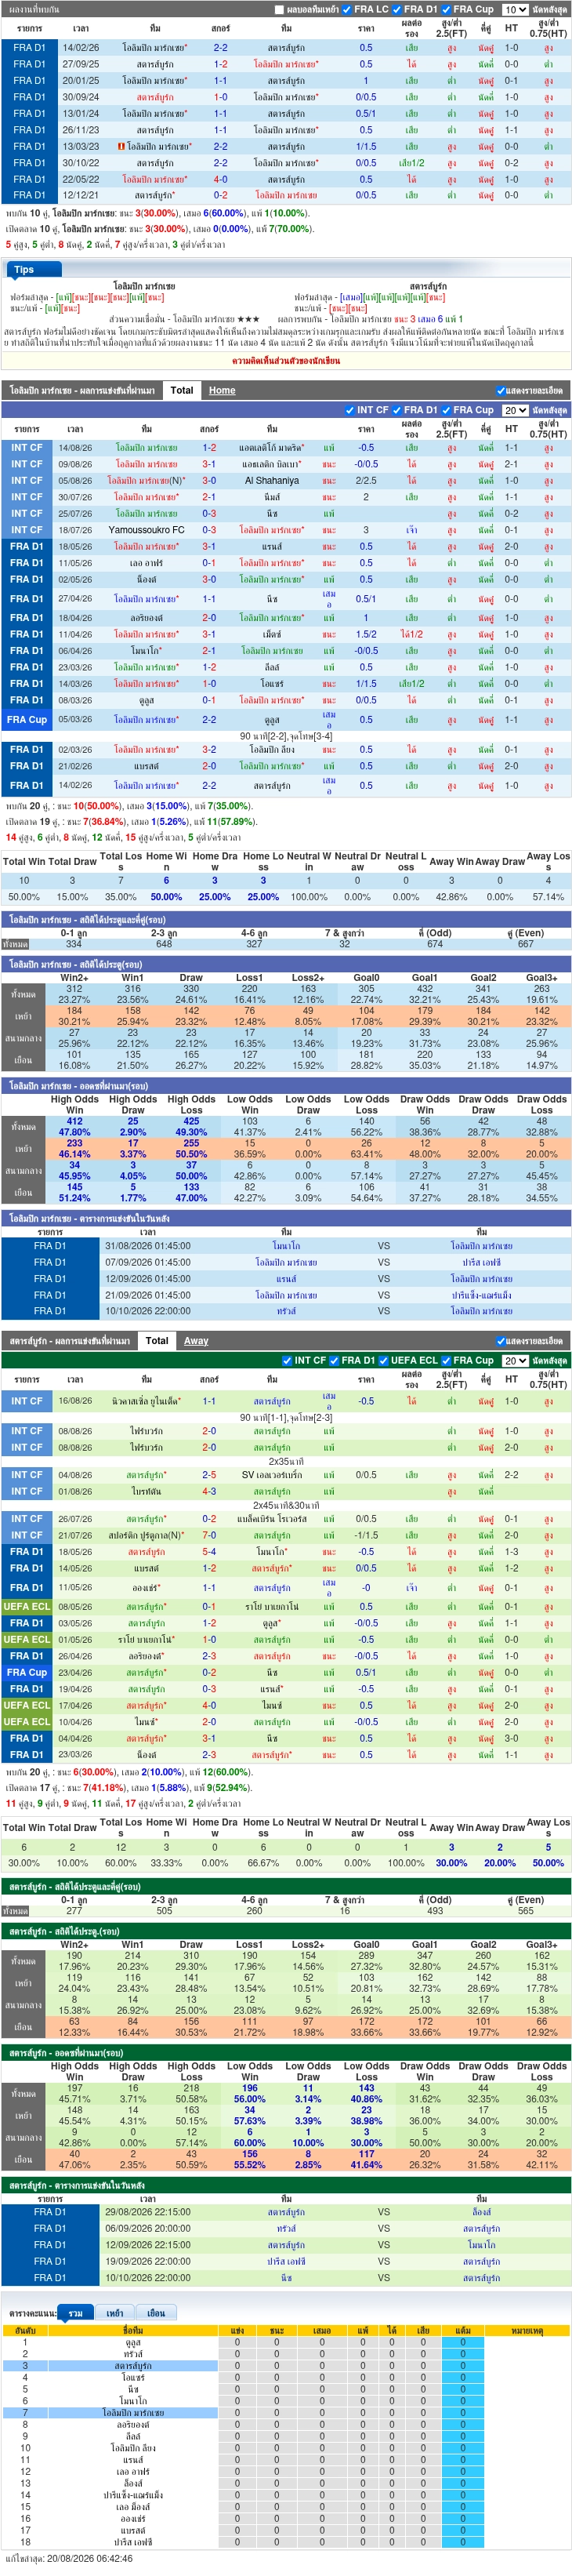Click the Total Win column header for Marseille
Screen dimensions: 572x2576
(x=24, y=861)
